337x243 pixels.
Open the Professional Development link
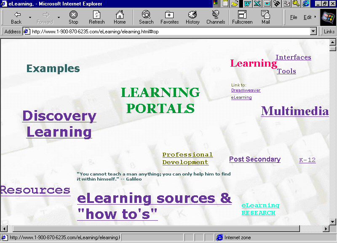click(x=187, y=158)
